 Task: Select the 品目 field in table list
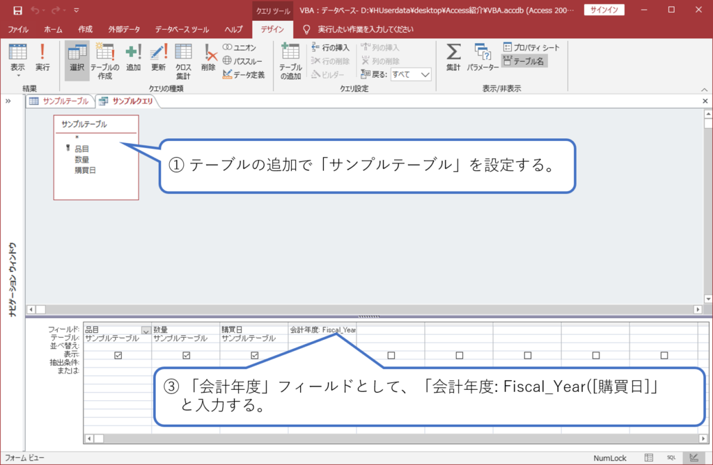tap(82, 149)
